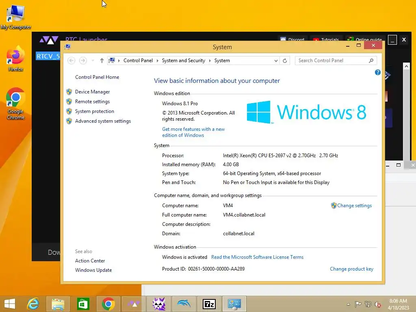416x312 pixels.
Task: Open Advanced system settings
Action: coord(103,121)
